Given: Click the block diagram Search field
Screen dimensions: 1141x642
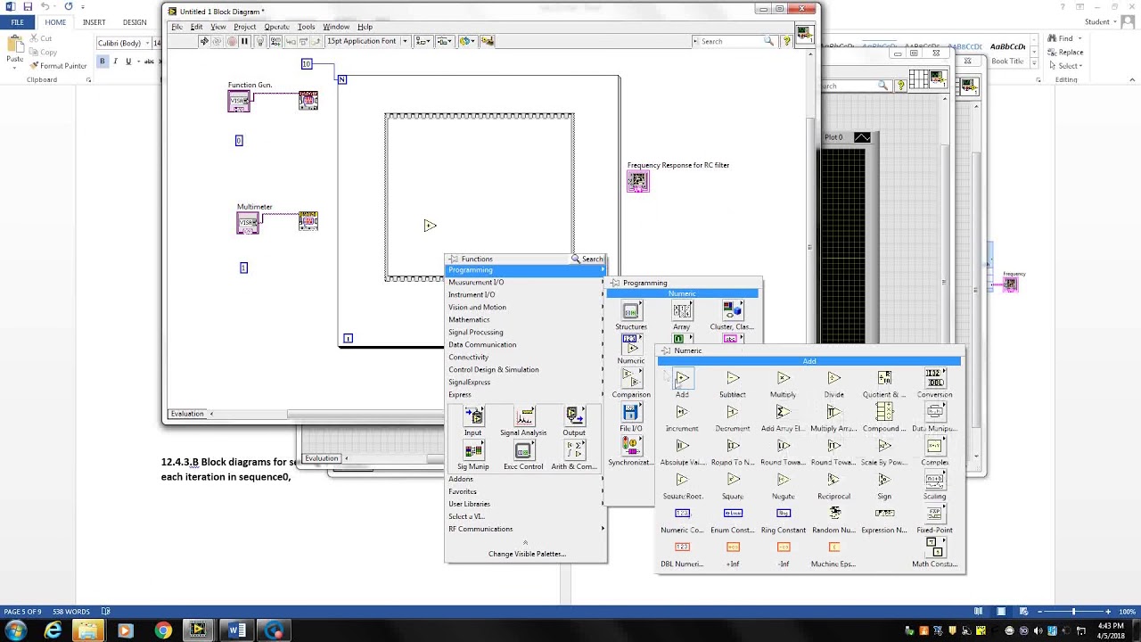Looking at the screenshot, I should tap(735, 41).
